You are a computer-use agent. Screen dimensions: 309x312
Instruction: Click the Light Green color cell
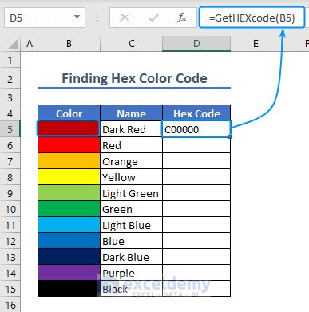(x=69, y=193)
